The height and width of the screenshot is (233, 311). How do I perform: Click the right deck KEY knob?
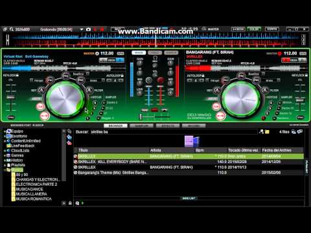(x=217, y=90)
